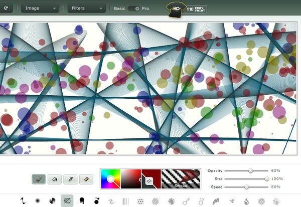Select the vertical lines brush preset
301x207 pixels.
[125, 201]
